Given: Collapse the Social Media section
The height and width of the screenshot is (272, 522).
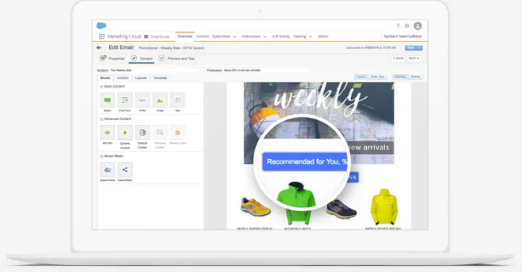Looking at the screenshot, I should coord(101,156).
